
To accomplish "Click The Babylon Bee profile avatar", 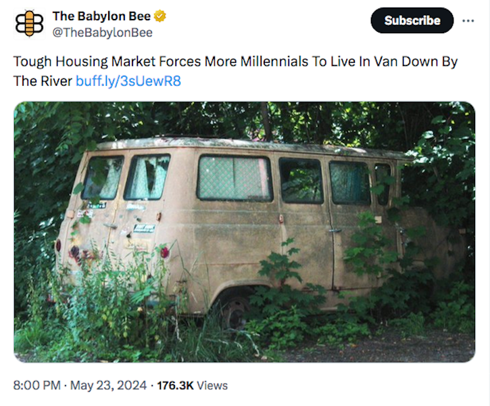I will pos(29,24).
